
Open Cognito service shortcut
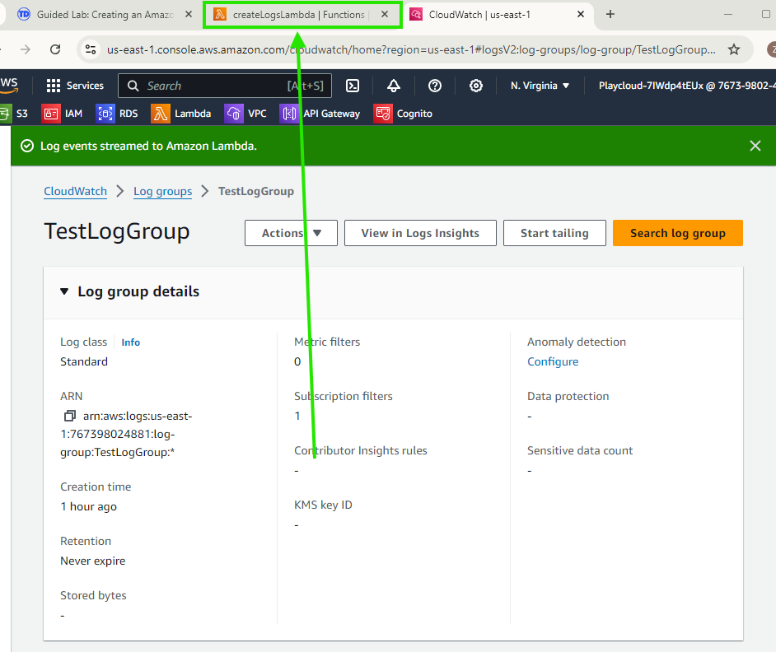pos(404,114)
